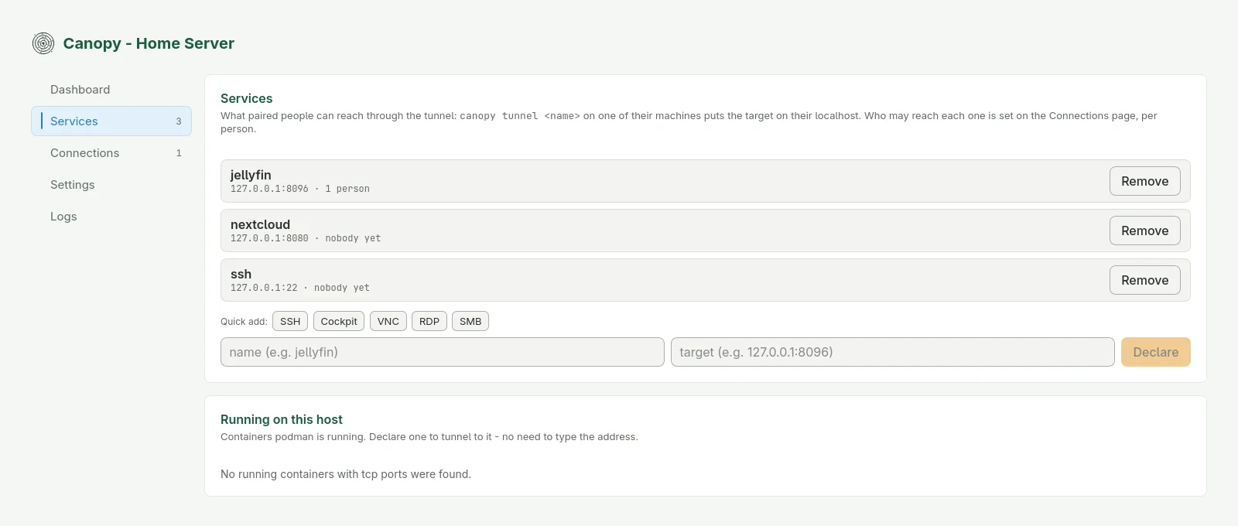The height and width of the screenshot is (526, 1238).
Task: Open the Dashboard page
Action: click(111, 90)
